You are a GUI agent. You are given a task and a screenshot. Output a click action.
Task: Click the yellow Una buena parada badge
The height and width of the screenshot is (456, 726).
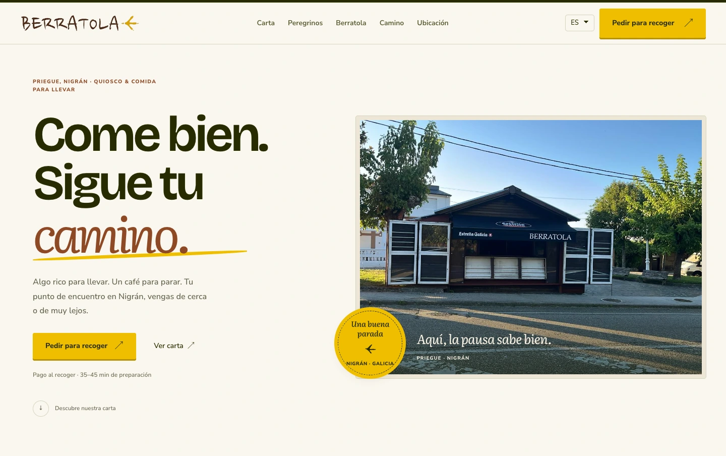pyautogui.click(x=370, y=343)
